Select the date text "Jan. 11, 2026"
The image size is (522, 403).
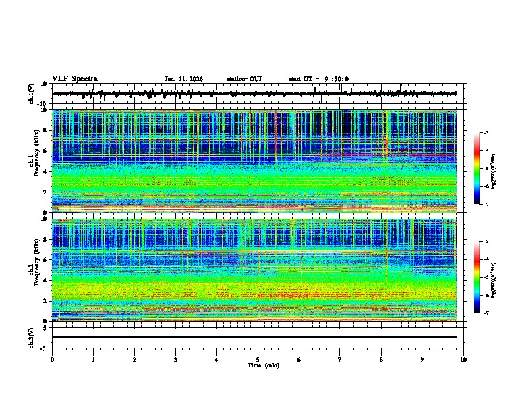[184, 79]
